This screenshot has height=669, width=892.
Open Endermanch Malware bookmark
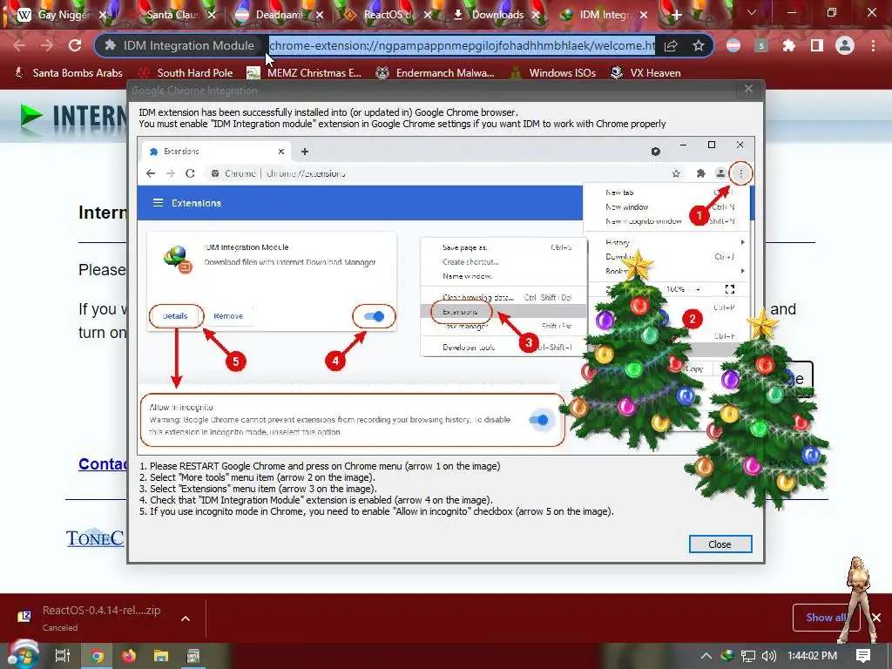pyautogui.click(x=436, y=73)
